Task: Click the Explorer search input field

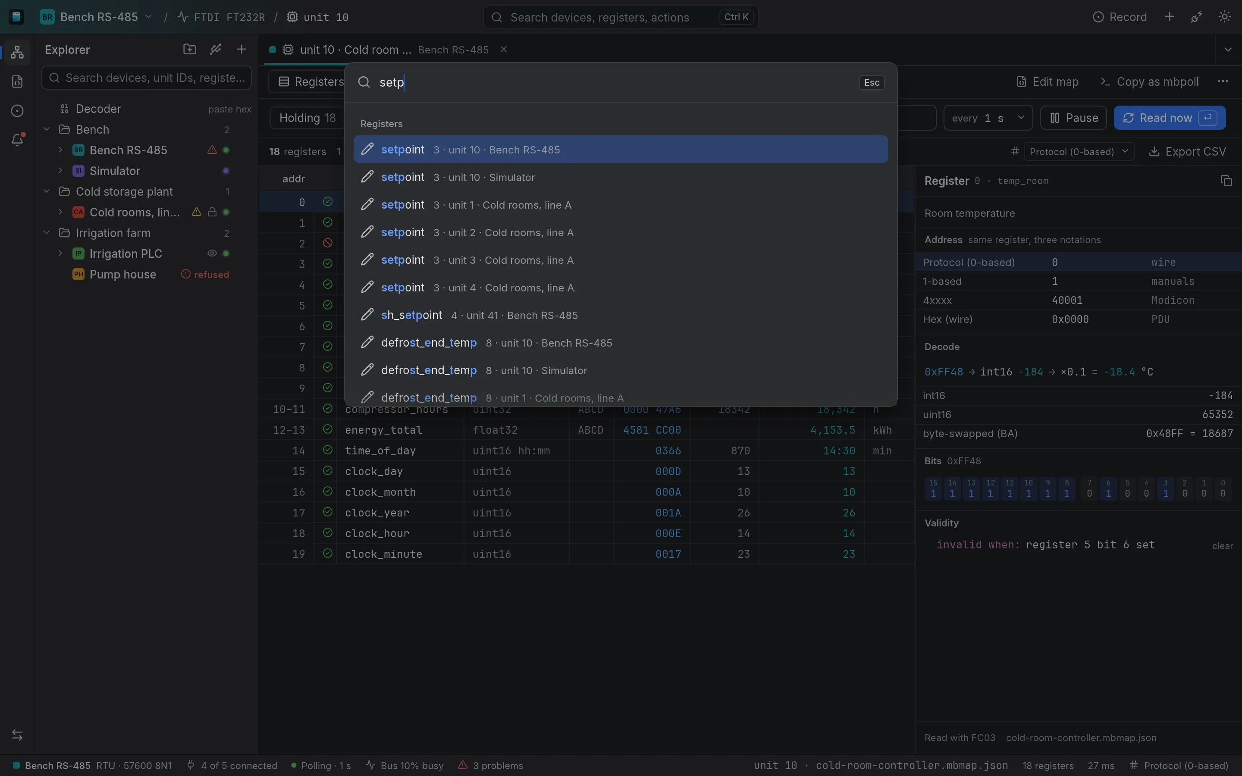Action: (146, 78)
